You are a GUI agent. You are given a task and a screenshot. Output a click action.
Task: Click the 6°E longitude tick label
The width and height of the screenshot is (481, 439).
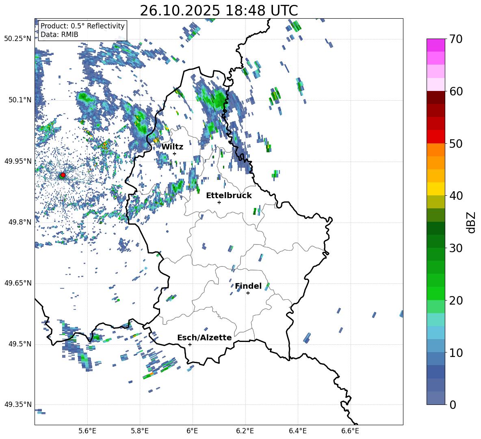(192, 431)
